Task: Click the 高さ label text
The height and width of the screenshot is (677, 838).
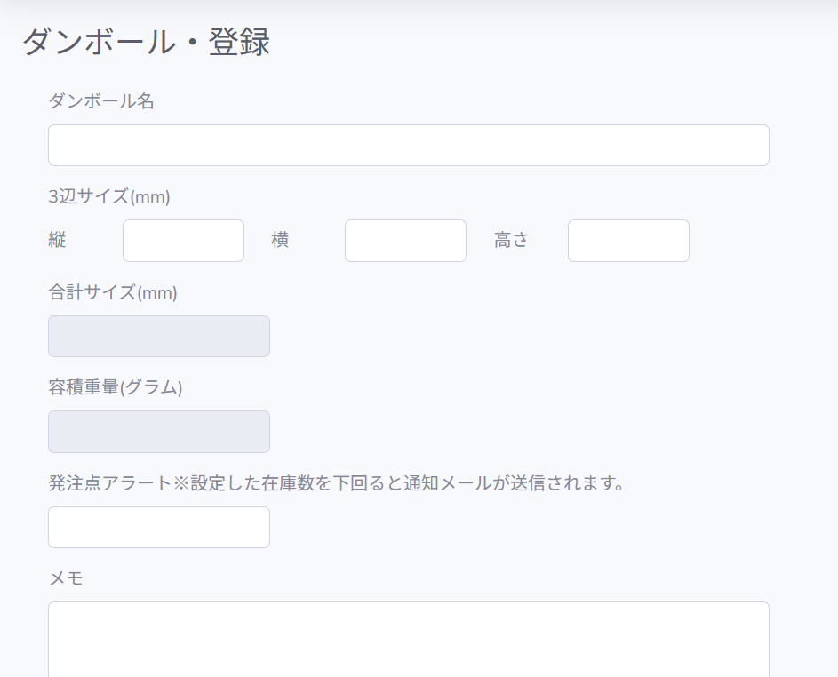Action: coord(511,240)
